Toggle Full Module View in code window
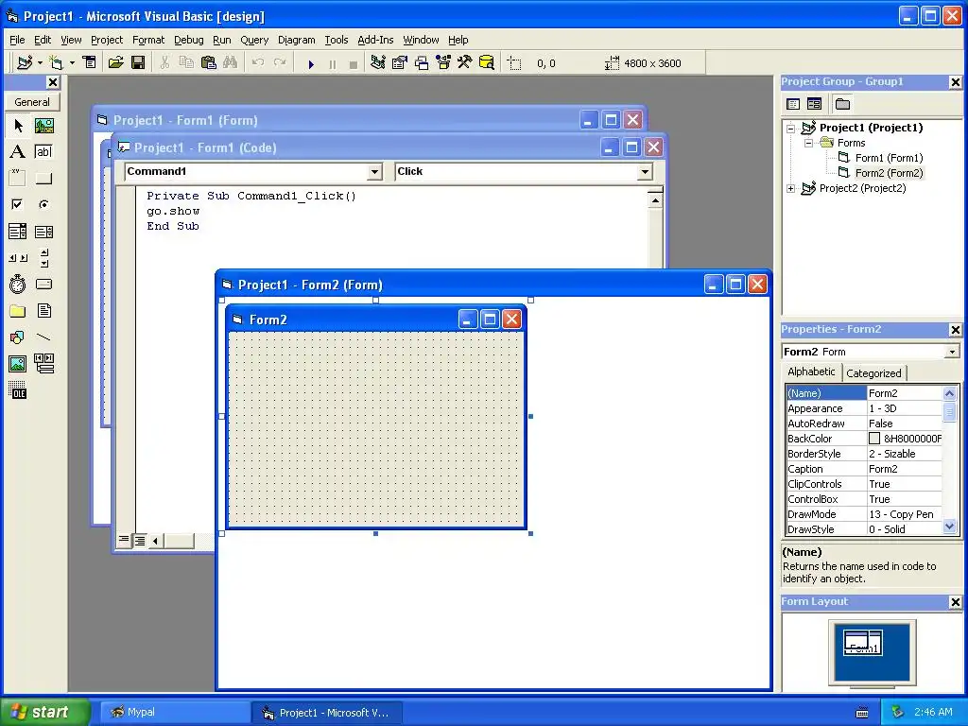This screenshot has height=726, width=968. [x=140, y=541]
